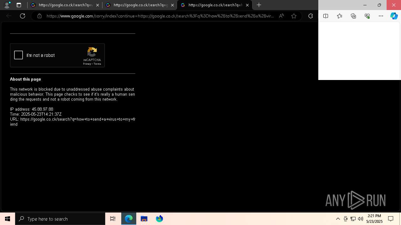
Task: View site information lock icon
Action: [39, 16]
